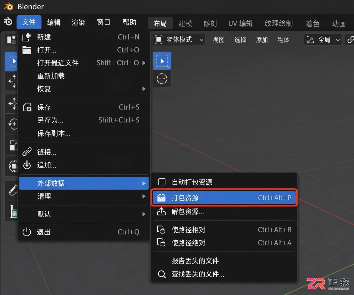This screenshot has height=295, width=354.
Task: Expand the 清理 submenu
Action: (x=84, y=196)
